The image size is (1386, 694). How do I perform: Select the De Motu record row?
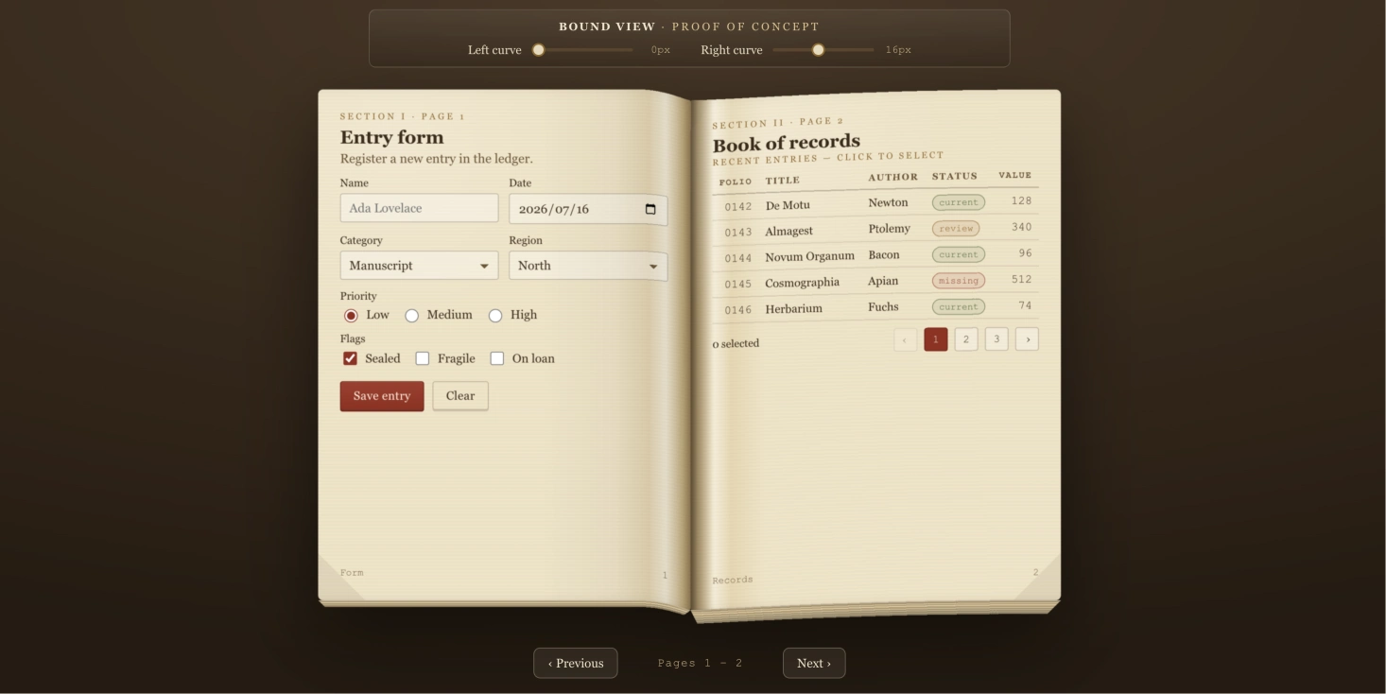pos(875,203)
